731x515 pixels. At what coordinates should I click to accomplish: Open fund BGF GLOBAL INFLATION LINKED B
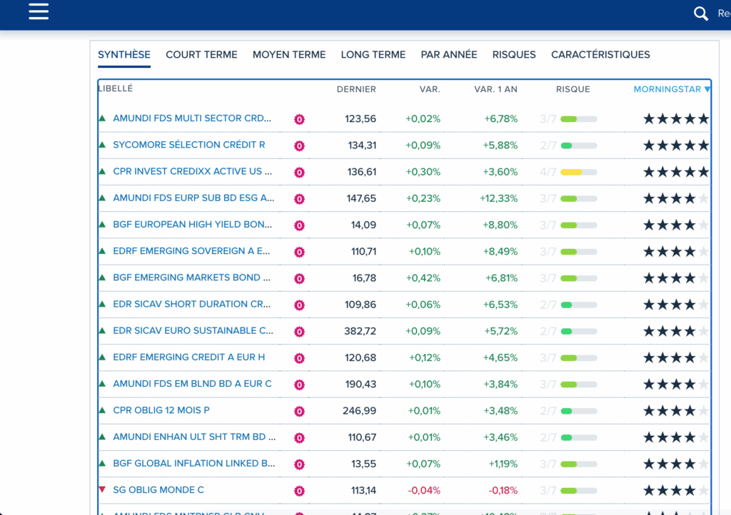(194, 464)
